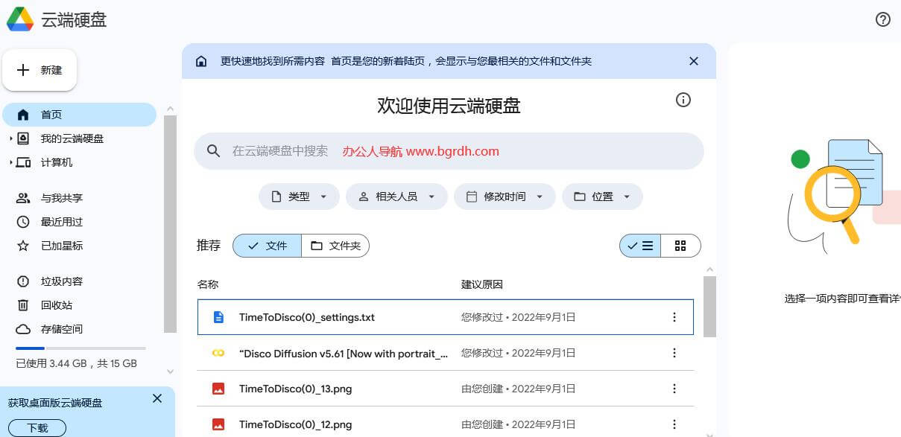
Task: Click the 下载 button for desktop Drive
Action: pyautogui.click(x=37, y=427)
